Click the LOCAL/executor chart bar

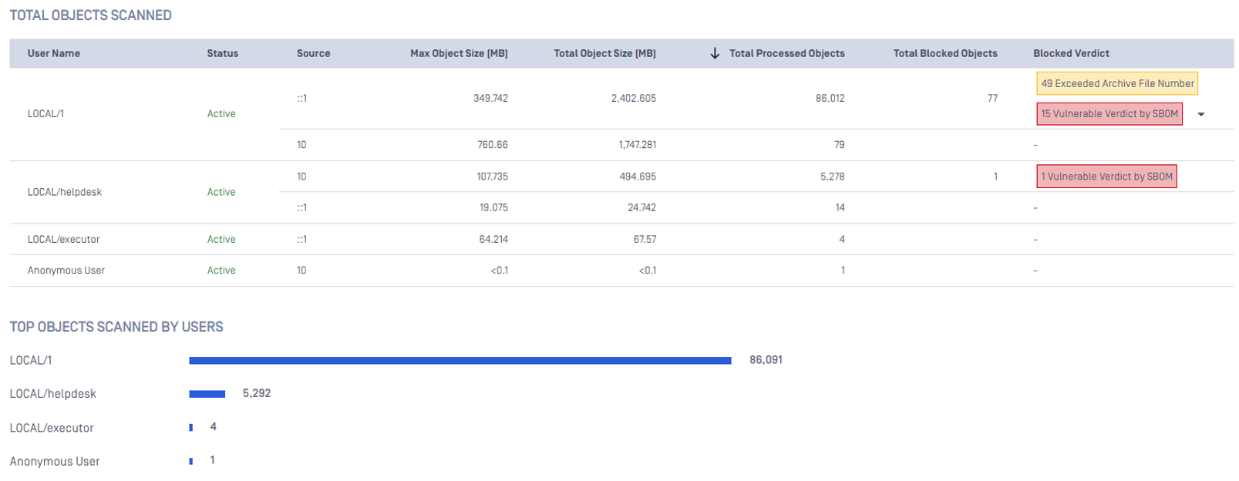[x=191, y=428]
